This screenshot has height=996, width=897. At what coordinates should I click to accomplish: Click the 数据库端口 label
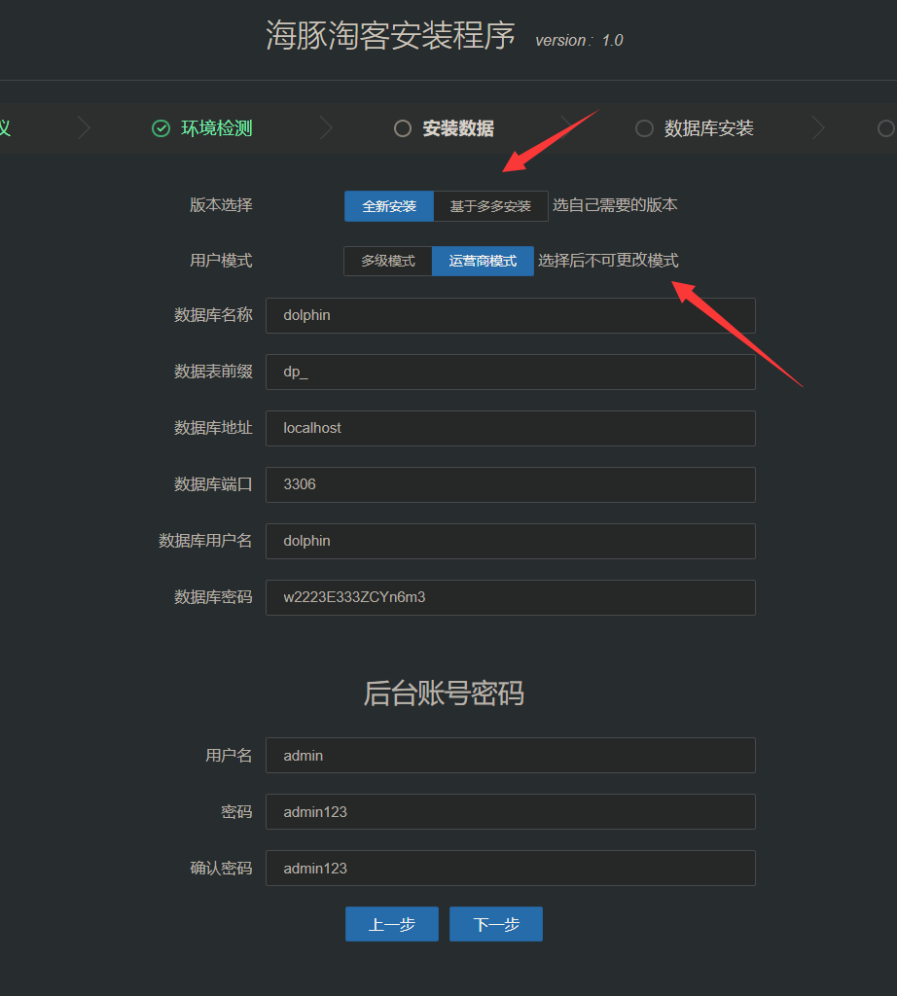pyautogui.click(x=213, y=484)
